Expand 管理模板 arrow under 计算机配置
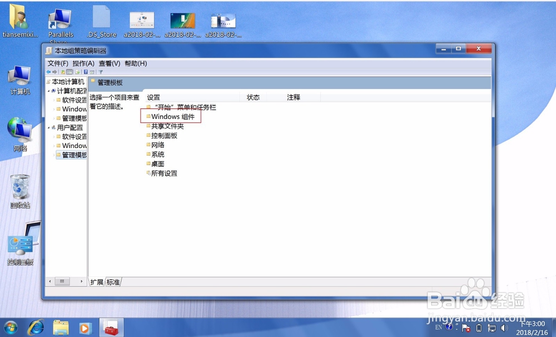 (x=54, y=118)
